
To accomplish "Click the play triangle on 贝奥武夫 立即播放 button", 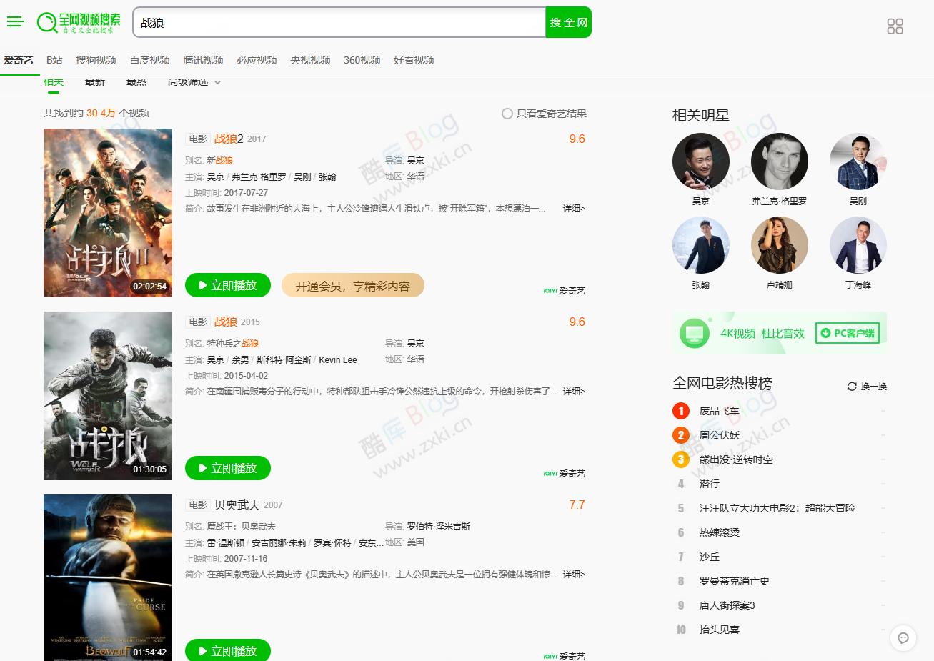I will click(x=202, y=651).
